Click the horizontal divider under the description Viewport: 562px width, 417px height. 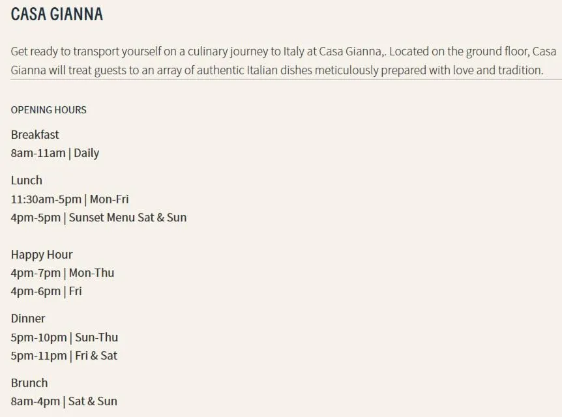coord(286,79)
